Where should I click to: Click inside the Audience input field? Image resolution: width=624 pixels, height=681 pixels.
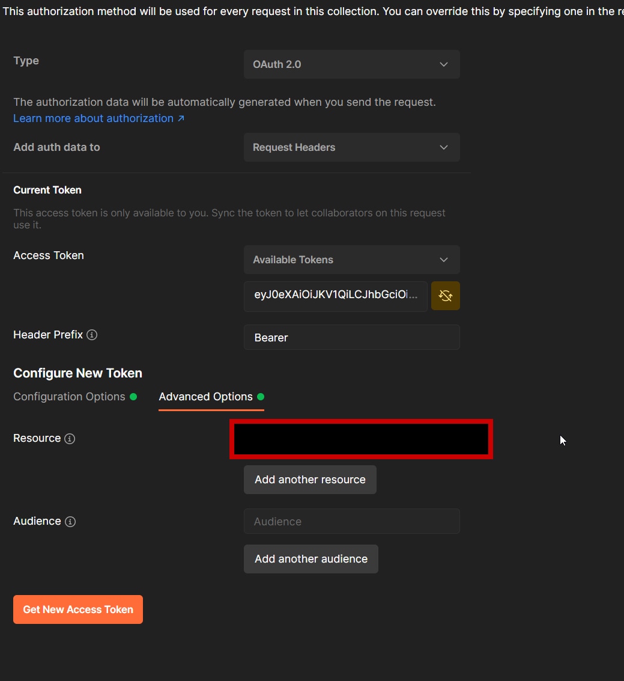pyautogui.click(x=351, y=521)
